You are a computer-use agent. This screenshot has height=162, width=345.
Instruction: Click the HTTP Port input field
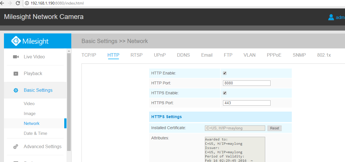point(247,83)
